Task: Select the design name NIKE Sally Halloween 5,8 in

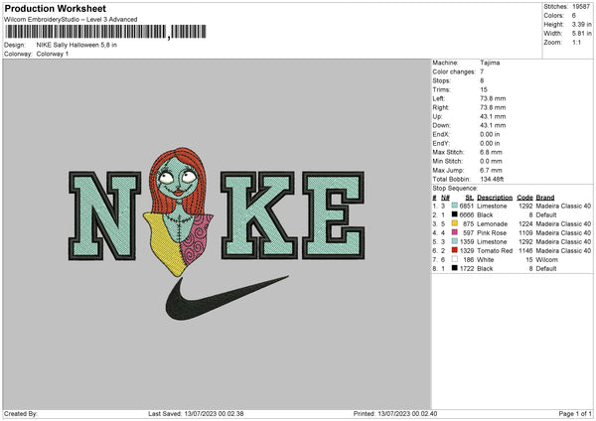Action: click(76, 45)
